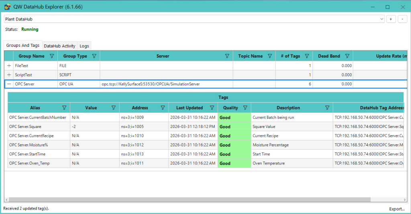Viewport: 411px width, 214px height.
Task: Select the OPC Server.Moisture% alias cell
Action: 39,145
